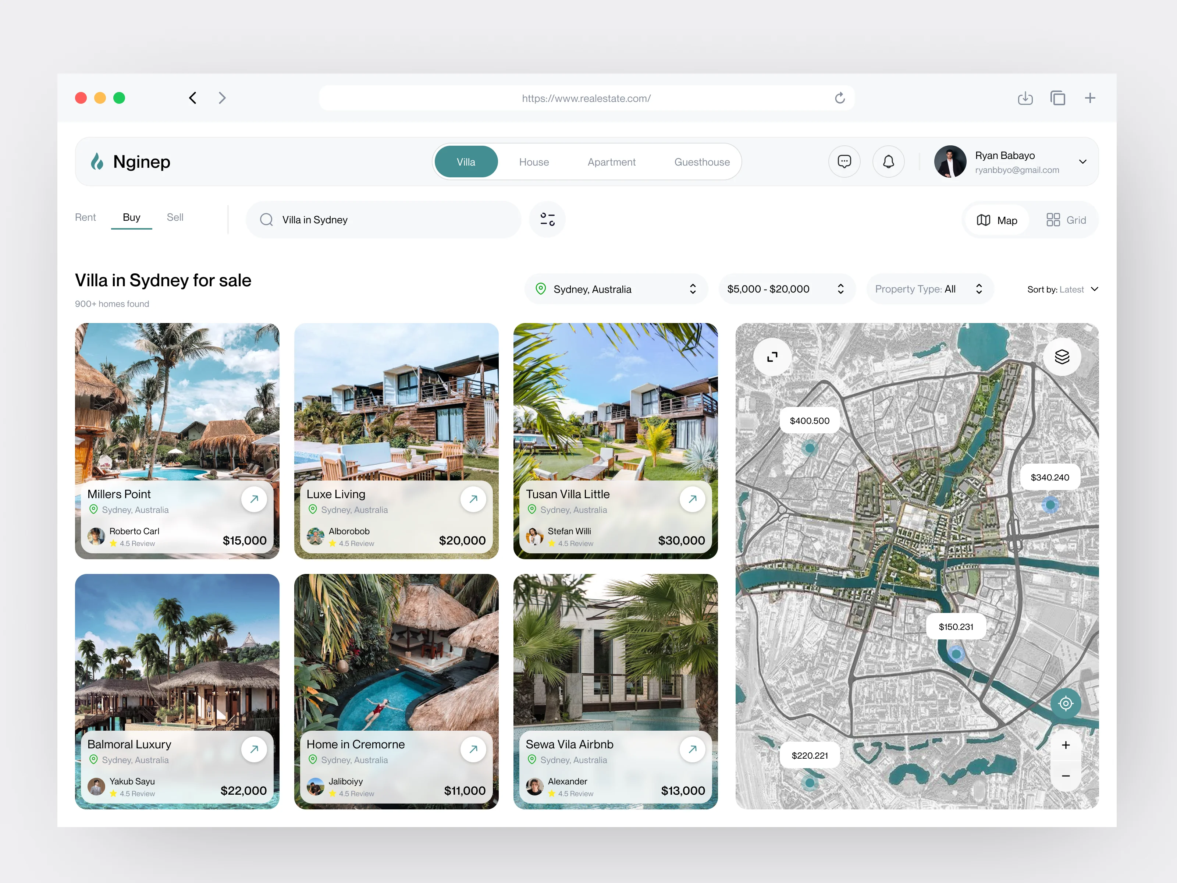Switch to Map view
Image resolution: width=1177 pixels, height=883 pixels.
[x=997, y=220]
